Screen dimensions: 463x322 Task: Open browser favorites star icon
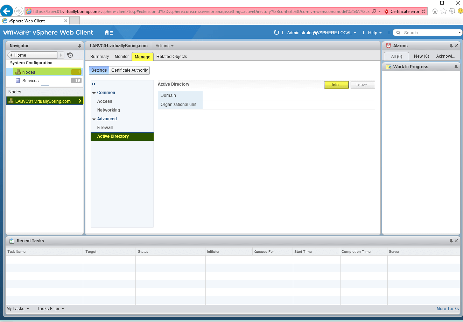443,11
